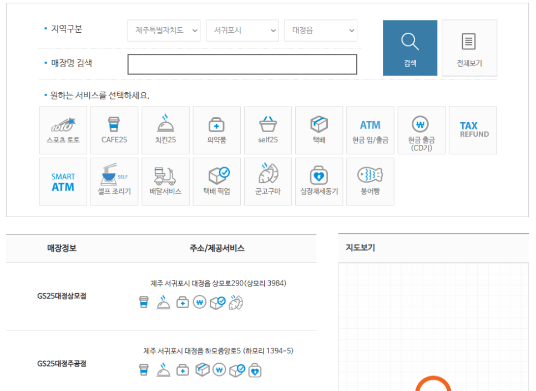Click the 매장명 검색 input field
The height and width of the screenshot is (391, 536).
pos(242,64)
